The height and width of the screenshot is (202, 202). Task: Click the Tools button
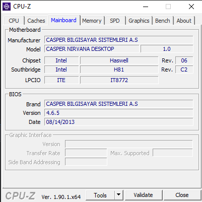click(100, 195)
